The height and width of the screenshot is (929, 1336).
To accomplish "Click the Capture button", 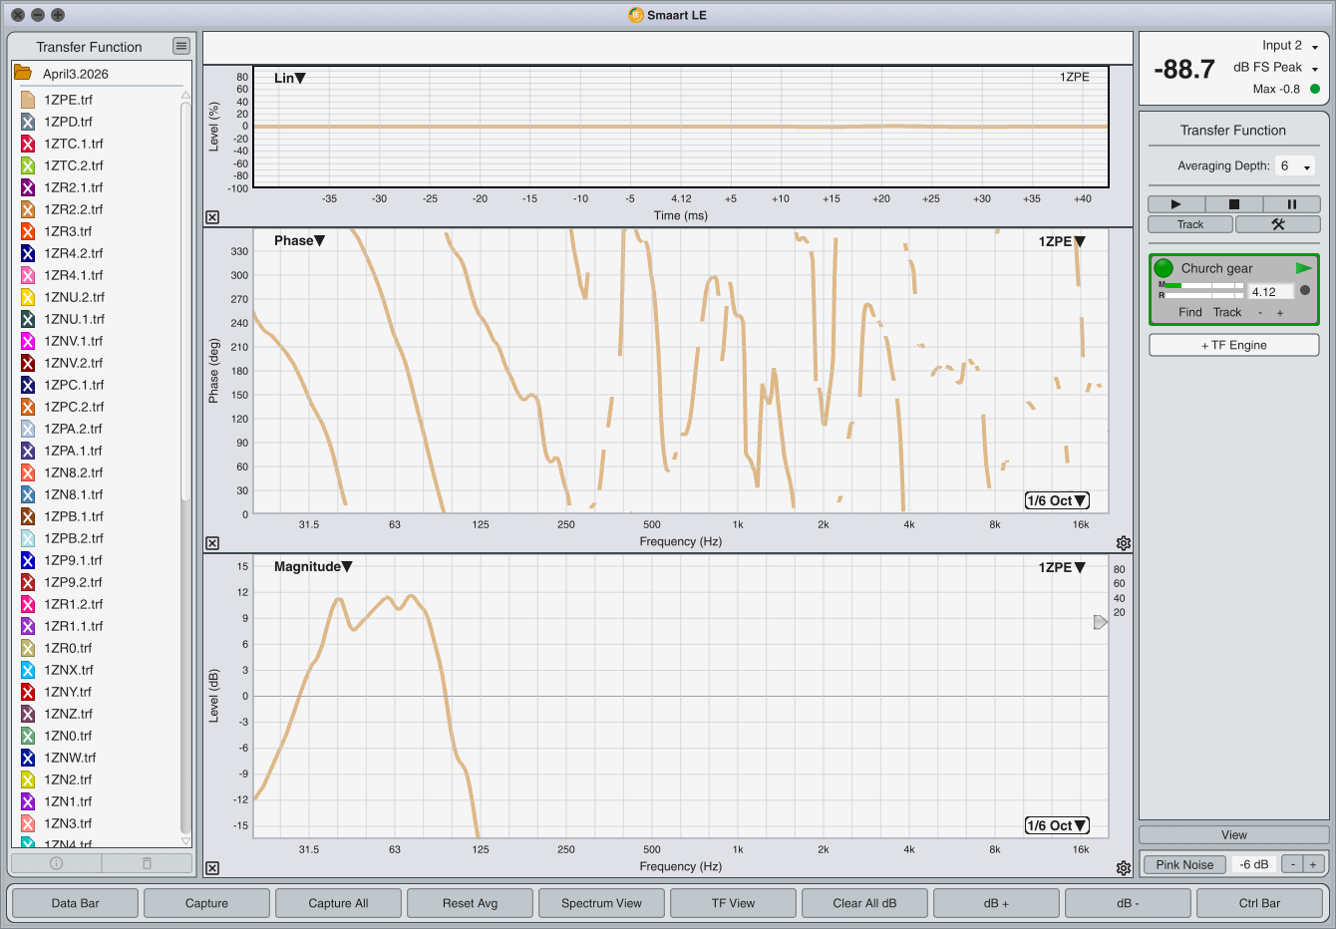I will click(x=207, y=903).
